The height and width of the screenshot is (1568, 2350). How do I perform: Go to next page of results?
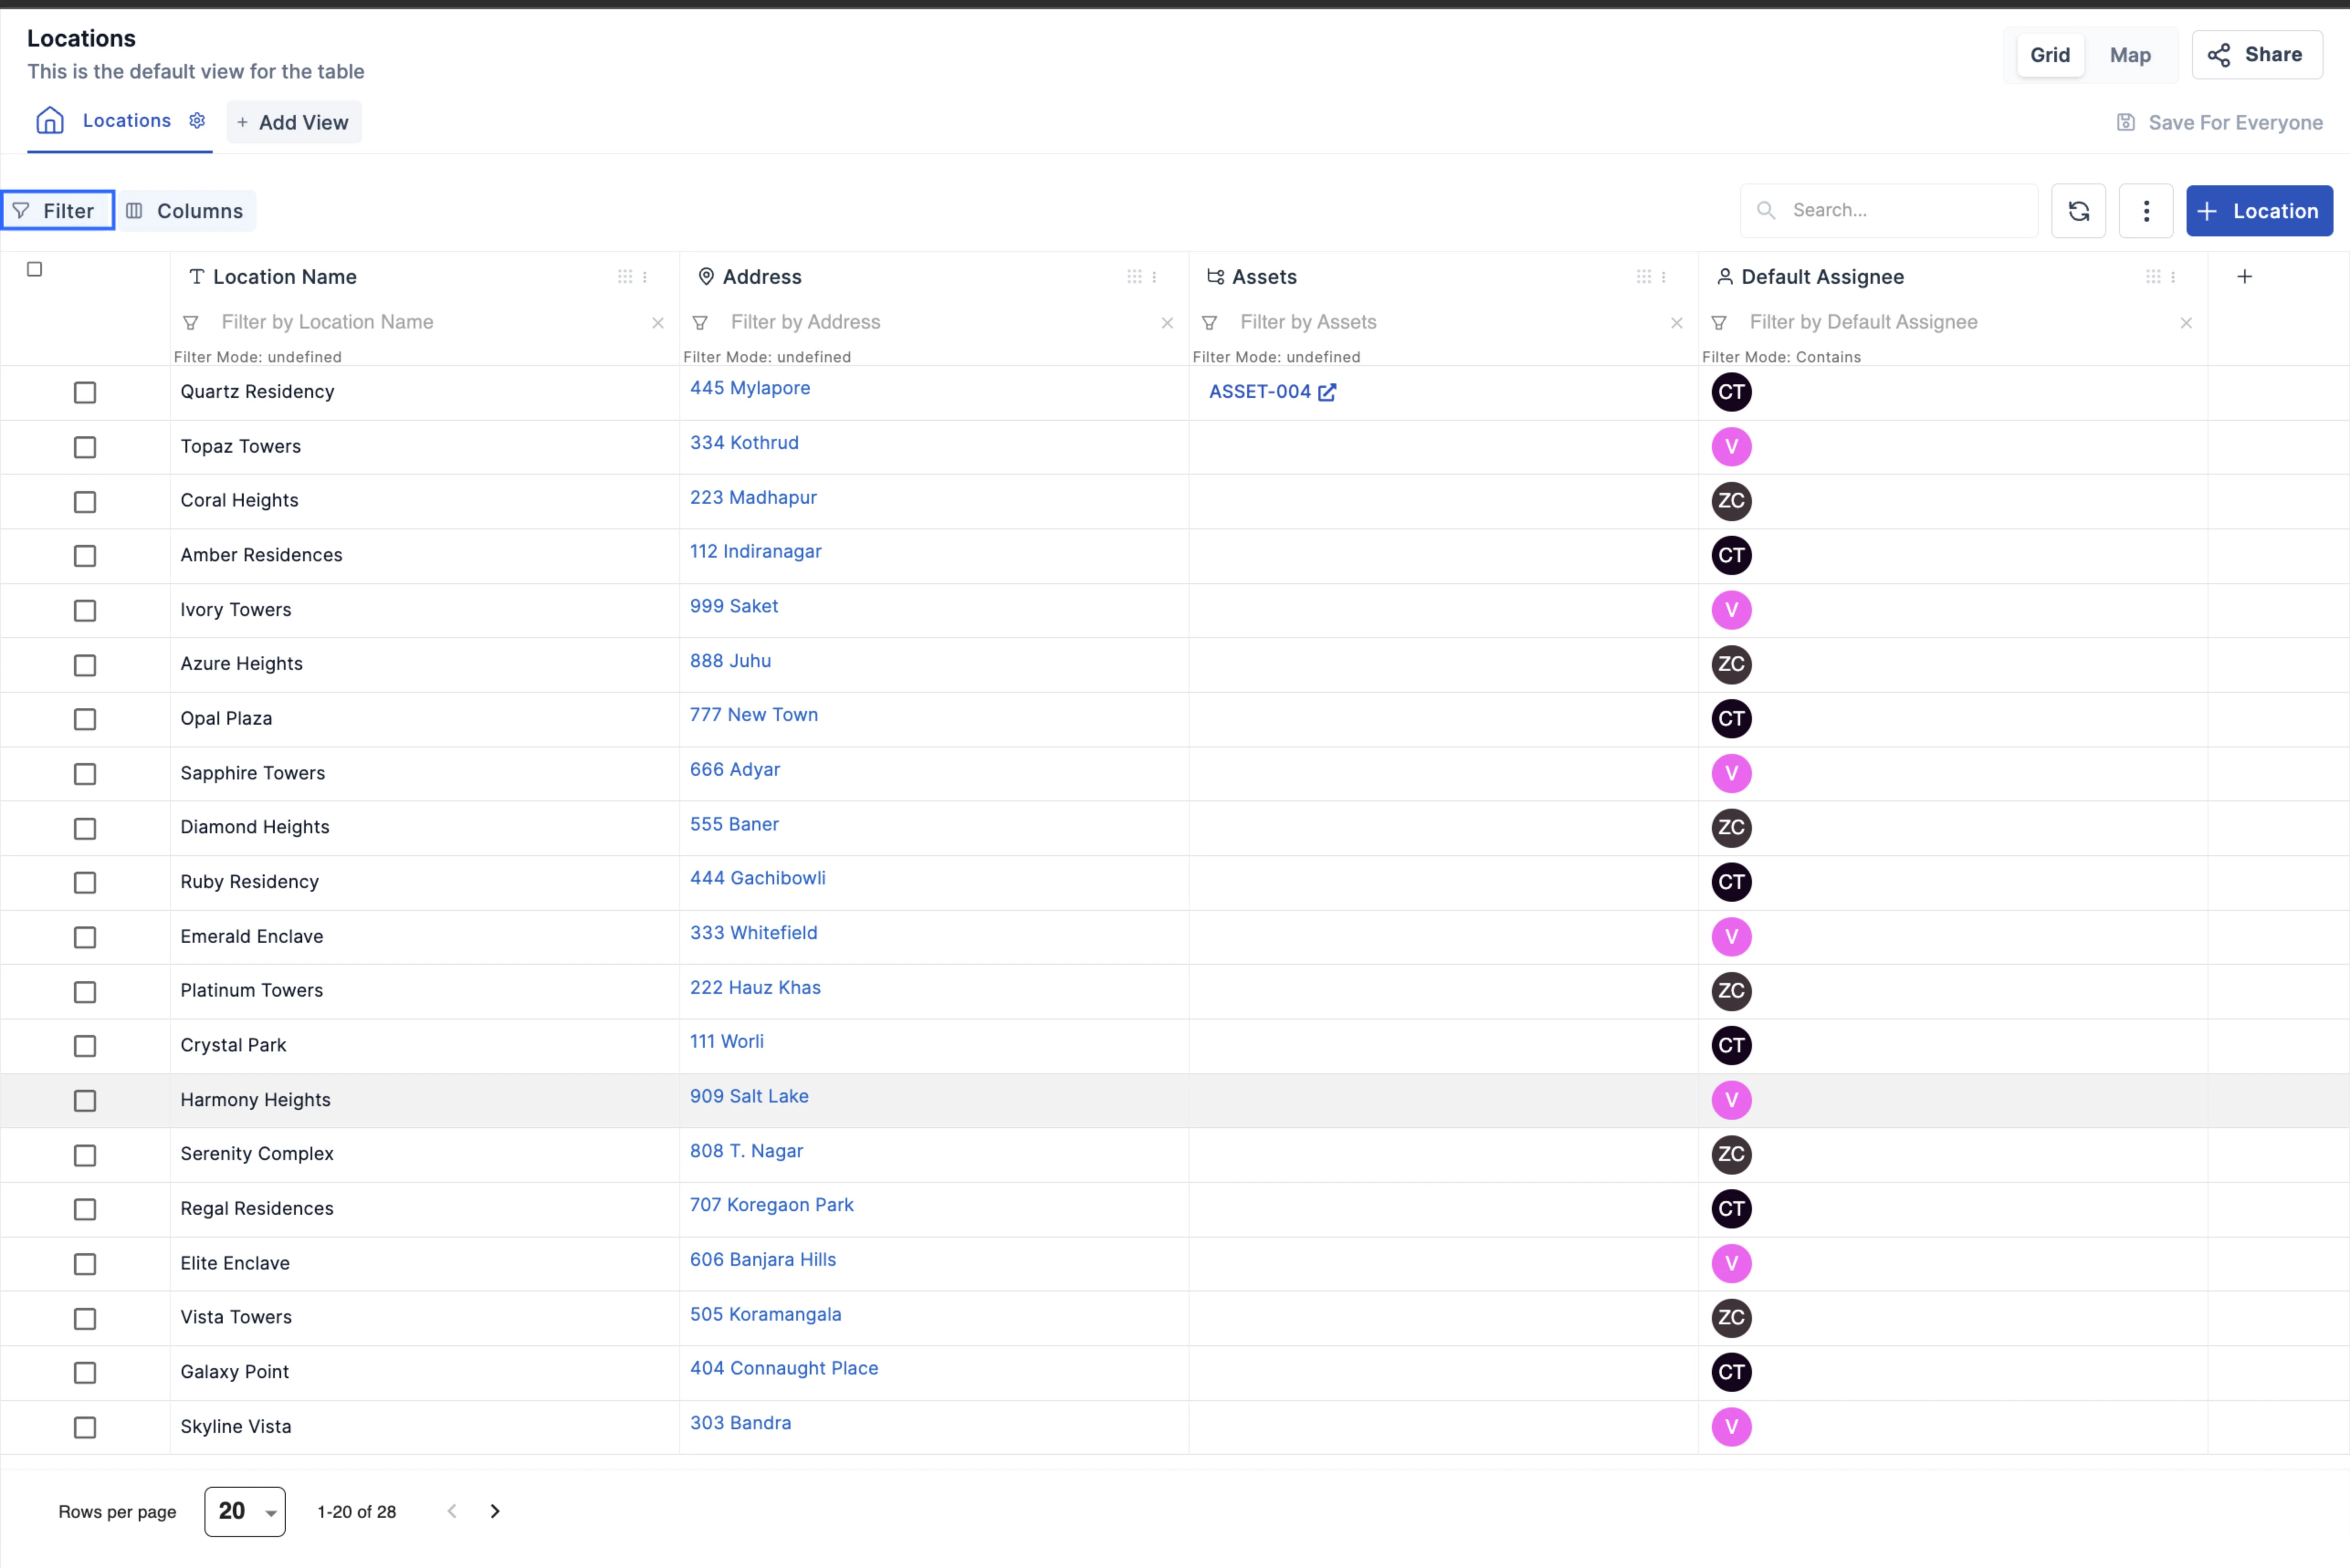coord(495,1511)
